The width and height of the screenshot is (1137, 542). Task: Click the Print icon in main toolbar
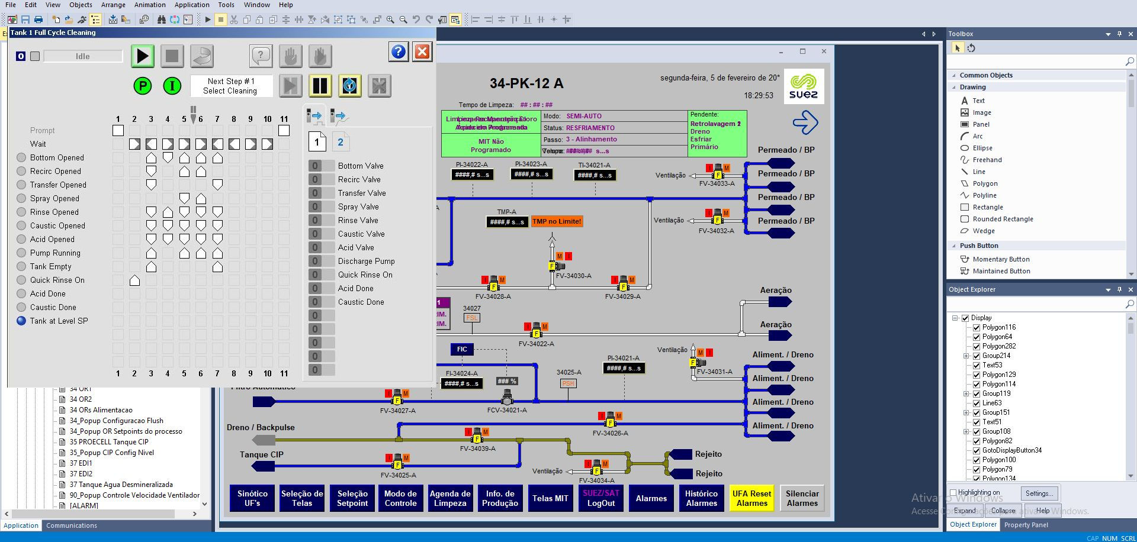click(x=38, y=20)
